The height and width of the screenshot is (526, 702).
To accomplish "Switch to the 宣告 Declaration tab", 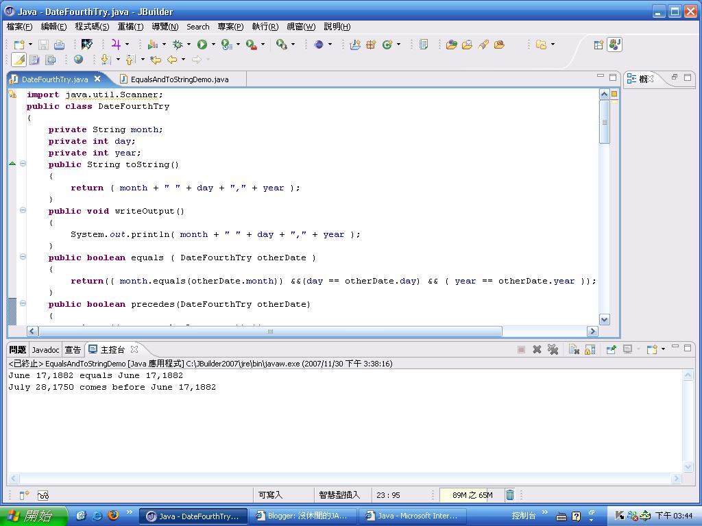I will [73, 350].
